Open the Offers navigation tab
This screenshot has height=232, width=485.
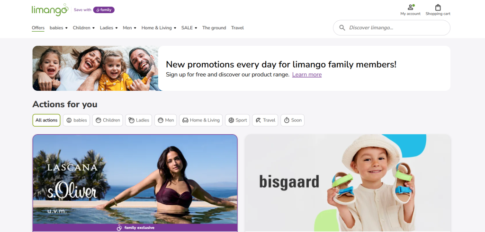[38, 28]
